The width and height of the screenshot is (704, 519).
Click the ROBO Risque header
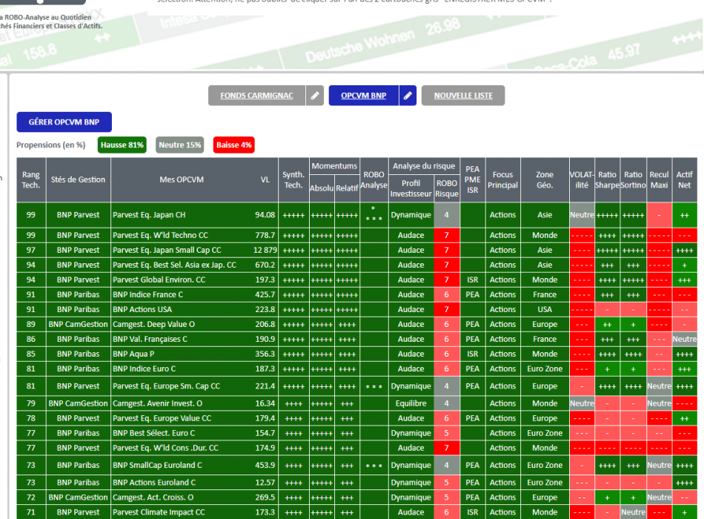tap(447, 188)
